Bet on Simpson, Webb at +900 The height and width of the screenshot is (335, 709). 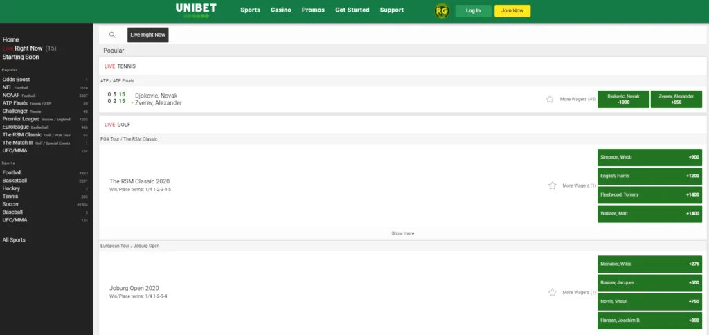tap(649, 157)
